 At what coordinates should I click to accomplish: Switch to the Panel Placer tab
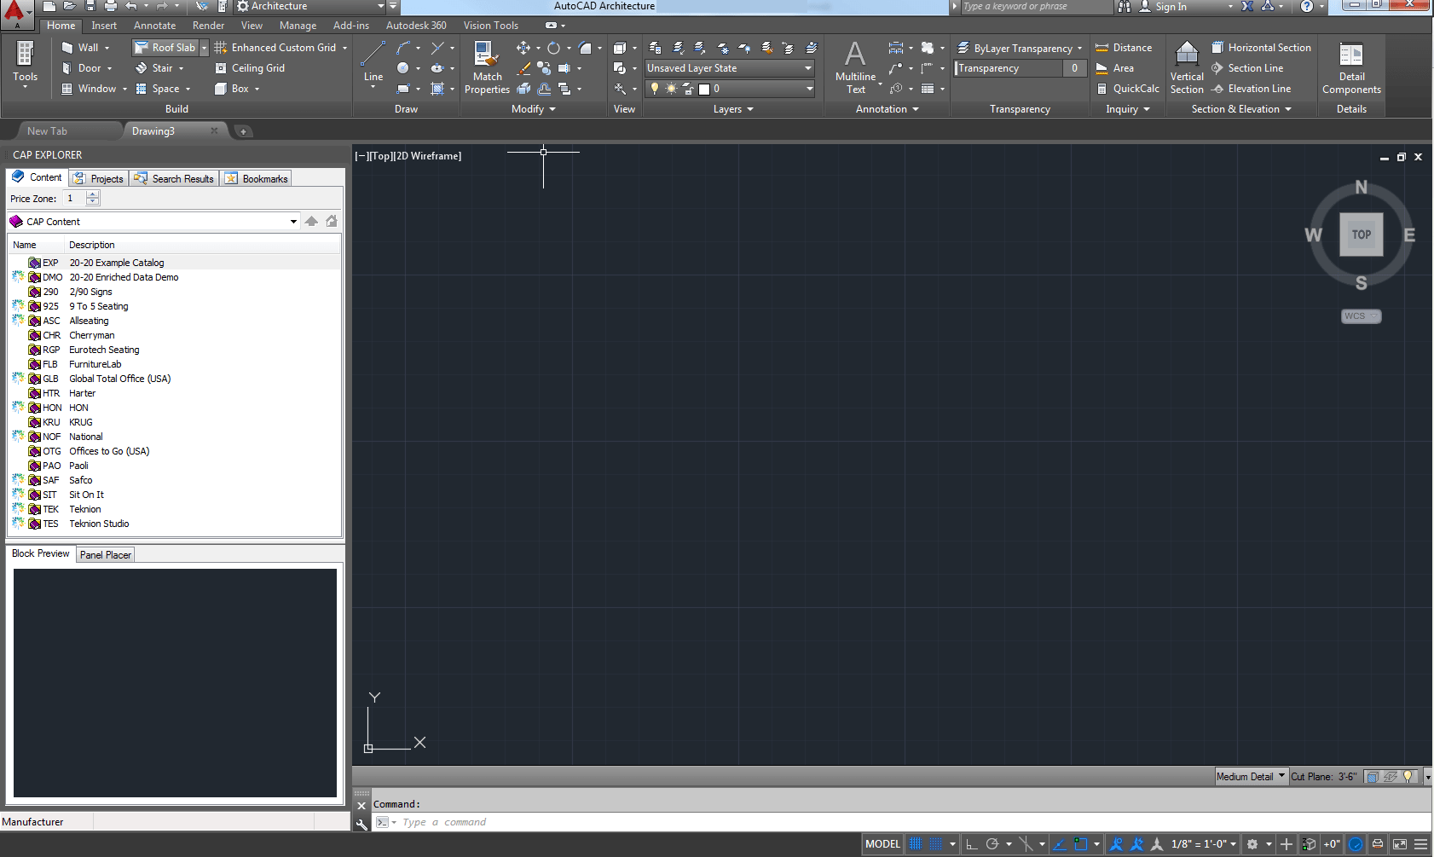[106, 554]
